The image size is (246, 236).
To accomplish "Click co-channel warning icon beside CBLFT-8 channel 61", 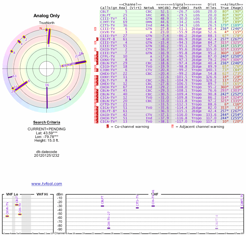I will point(97,39).
